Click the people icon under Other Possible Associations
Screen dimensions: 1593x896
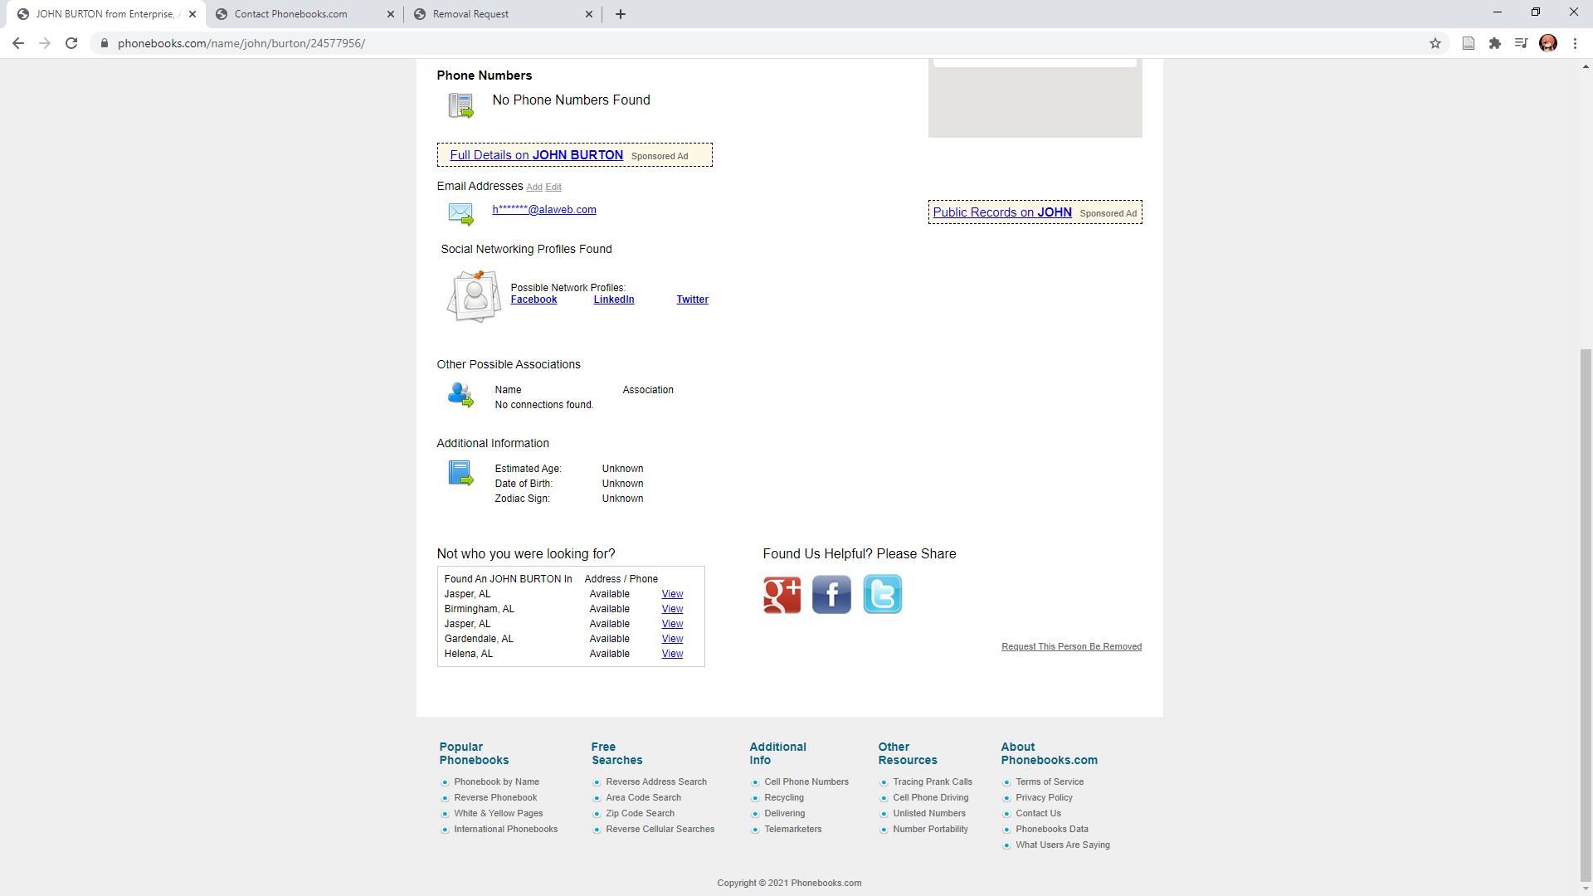[x=460, y=395]
